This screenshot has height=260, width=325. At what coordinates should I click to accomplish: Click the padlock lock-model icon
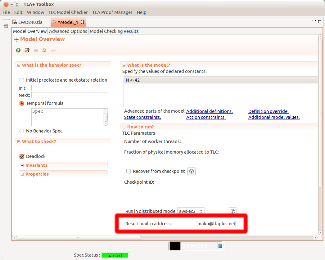pos(44,50)
